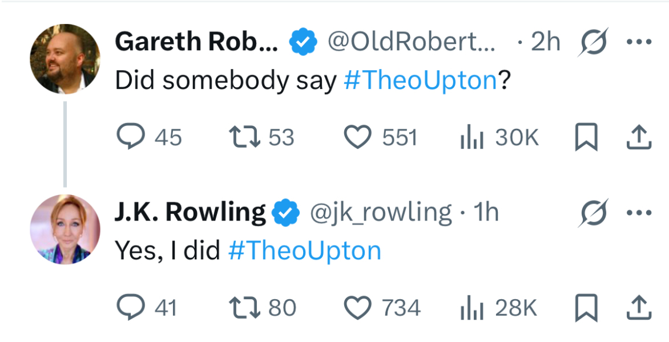The width and height of the screenshot is (669, 342).
Task: Open Gareth's profile picture
Action: 65,59
